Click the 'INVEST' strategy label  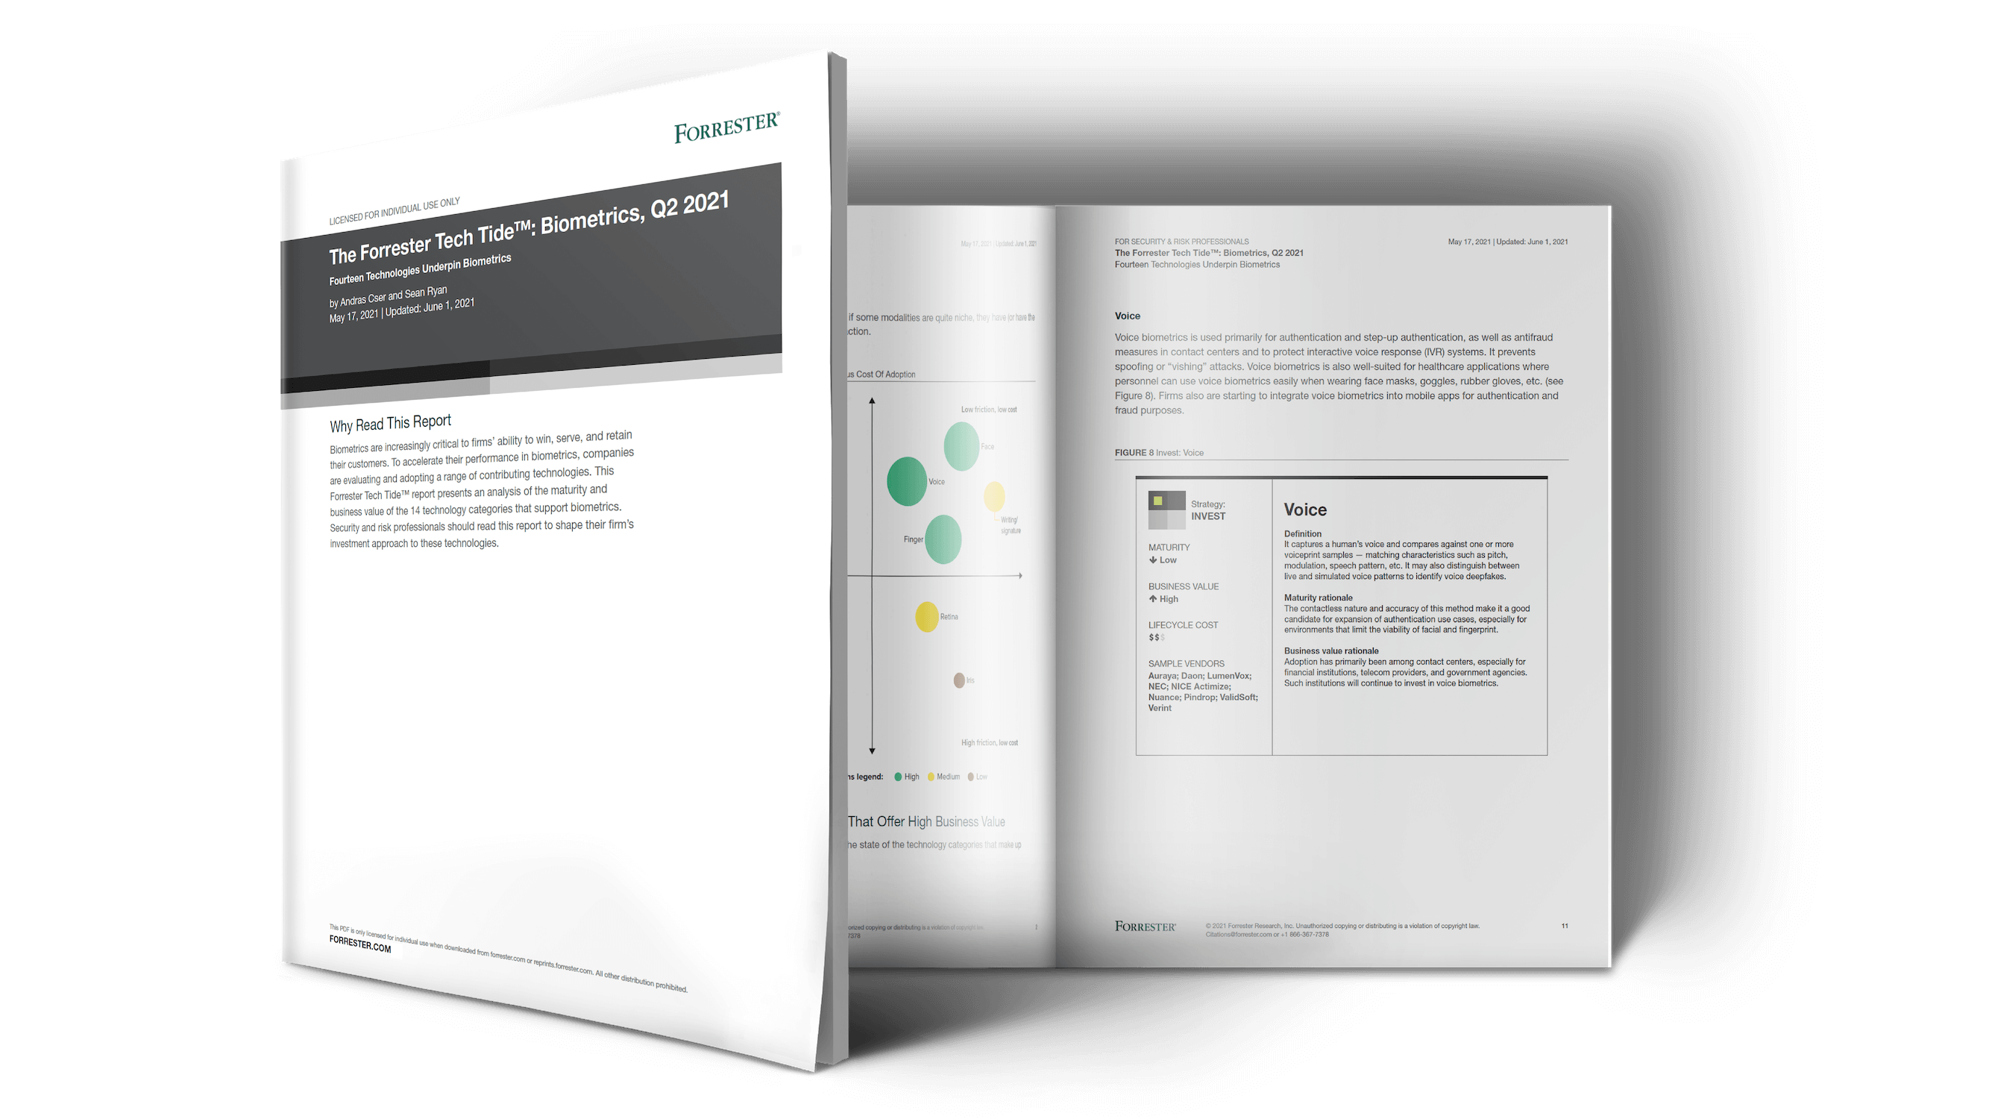[1207, 517]
